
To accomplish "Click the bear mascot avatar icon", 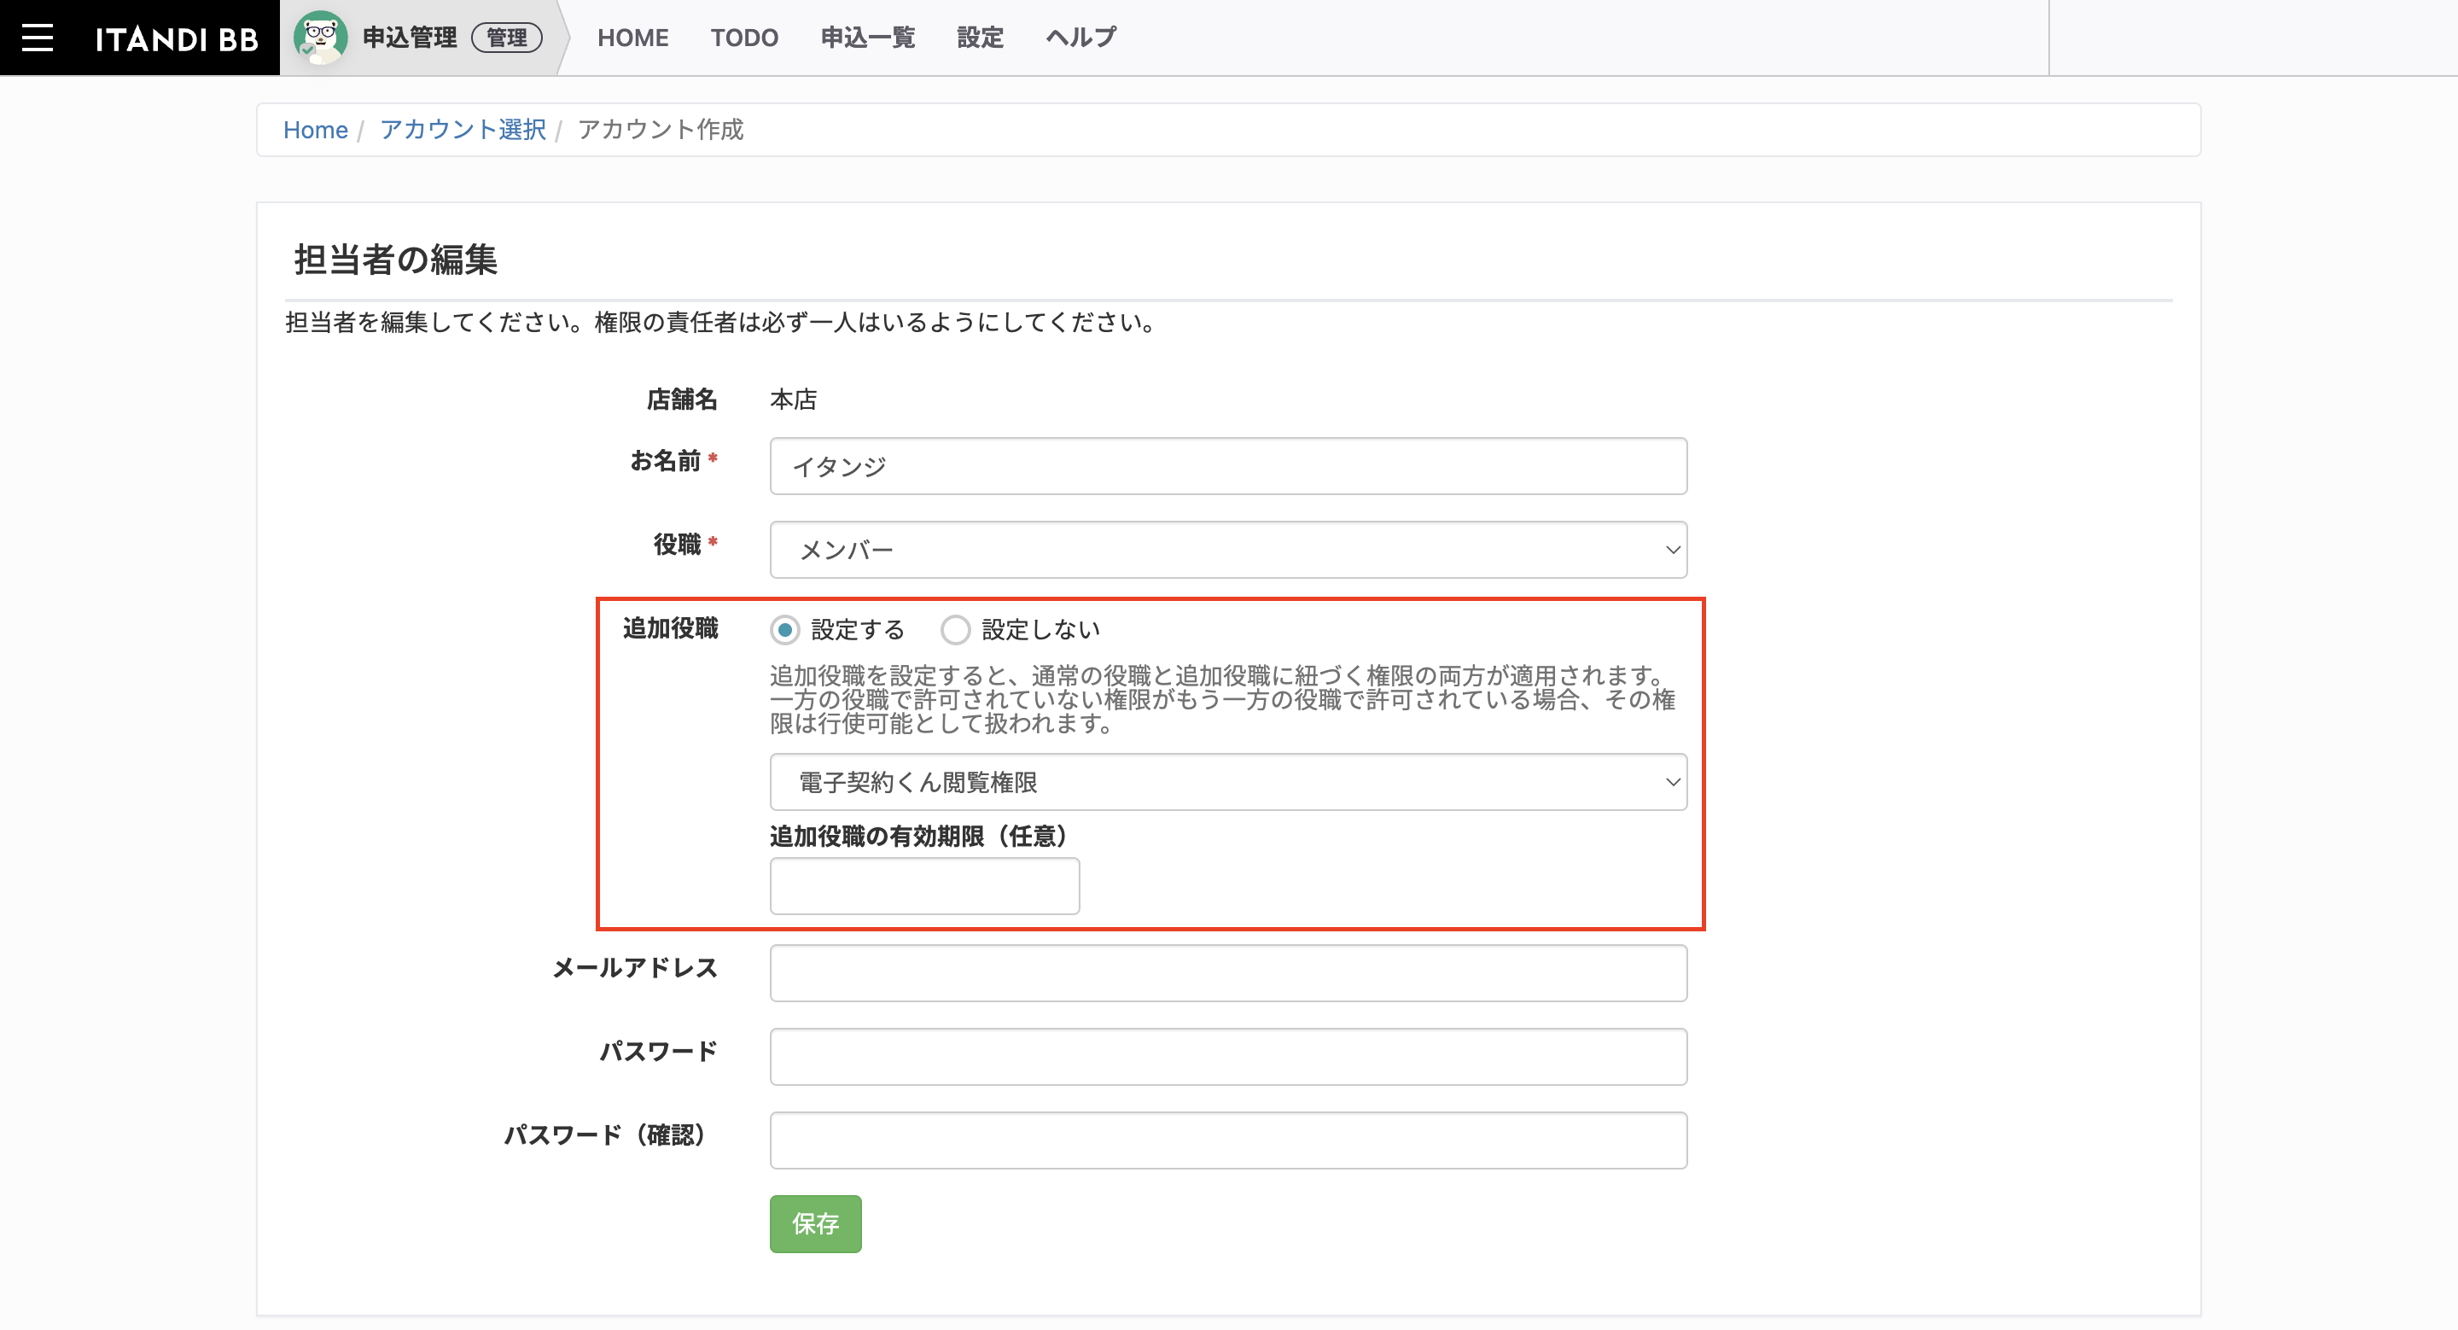I will pyautogui.click(x=320, y=38).
